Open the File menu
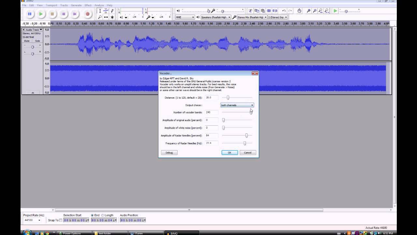This screenshot has height=235, width=417. click(x=24, y=5)
